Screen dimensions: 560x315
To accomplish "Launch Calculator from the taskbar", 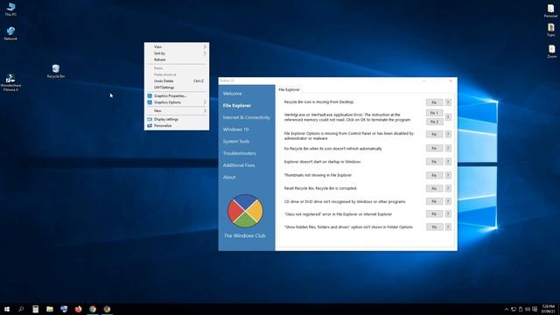I will [x=35, y=309].
